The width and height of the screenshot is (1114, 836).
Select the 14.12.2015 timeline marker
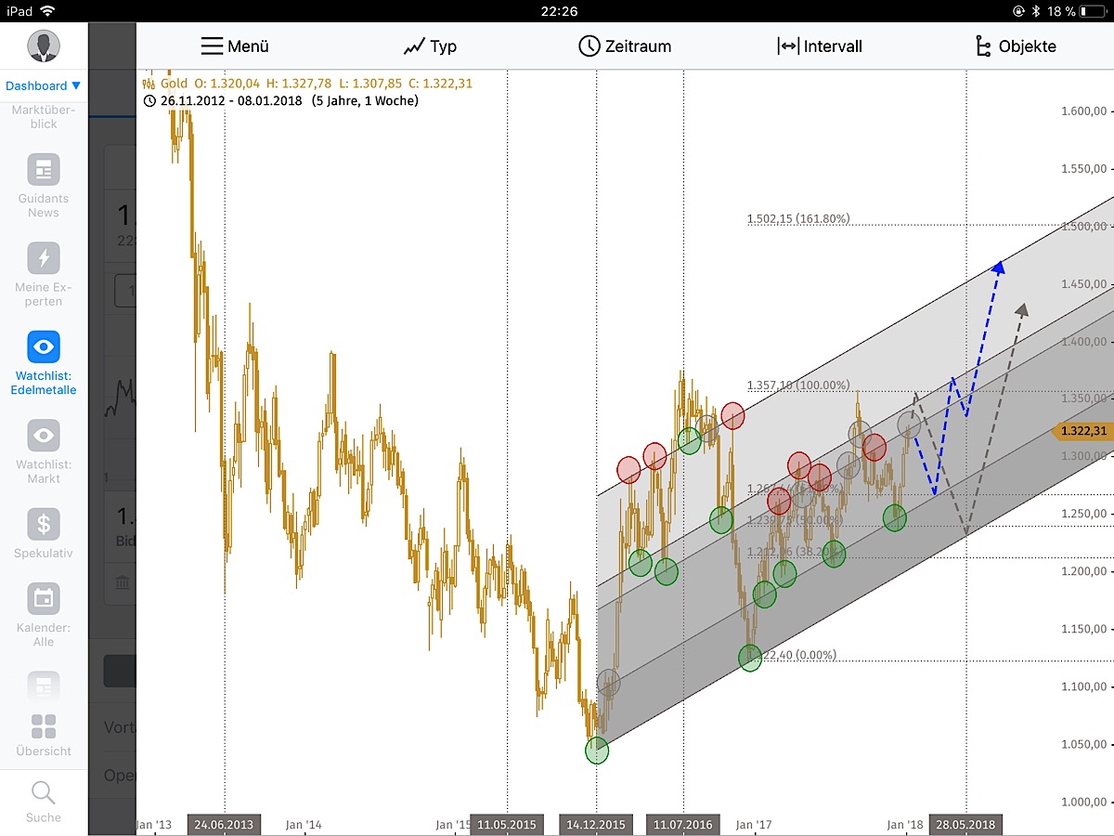(595, 824)
